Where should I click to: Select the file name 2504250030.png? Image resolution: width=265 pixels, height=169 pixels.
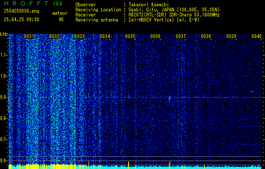pos(21,11)
